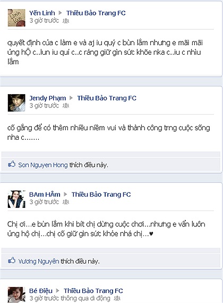View Vương Nguyên's profile from the like line
Screen dimensions: 223x303
(39, 262)
